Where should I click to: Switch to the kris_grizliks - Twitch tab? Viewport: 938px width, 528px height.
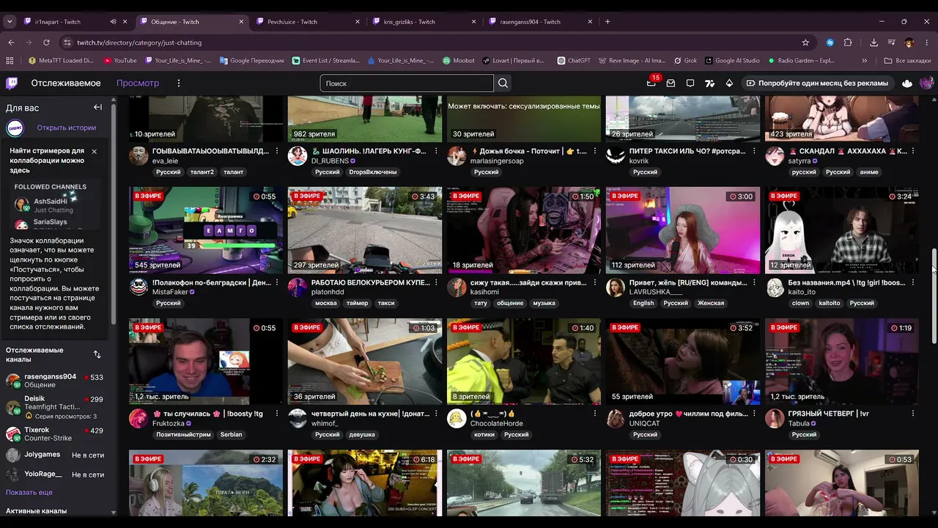(x=424, y=22)
